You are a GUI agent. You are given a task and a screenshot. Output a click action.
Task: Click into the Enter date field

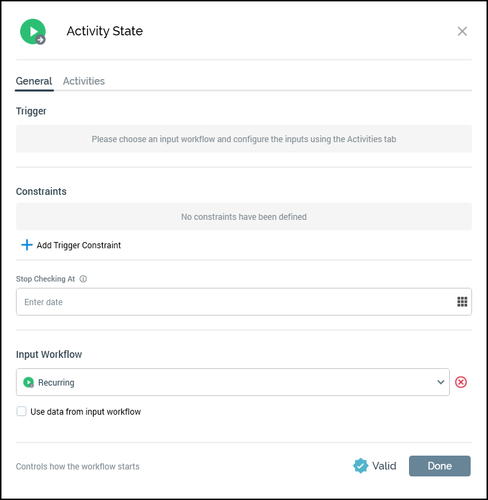(x=236, y=302)
